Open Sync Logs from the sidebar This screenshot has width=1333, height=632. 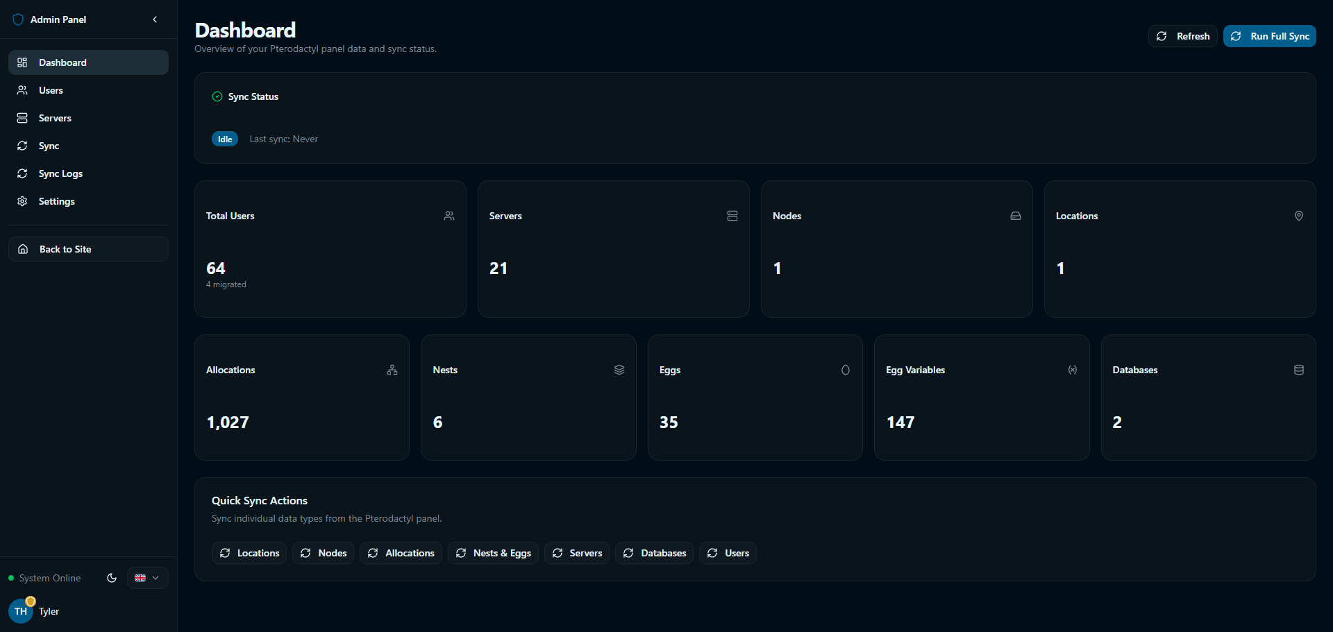(88, 173)
